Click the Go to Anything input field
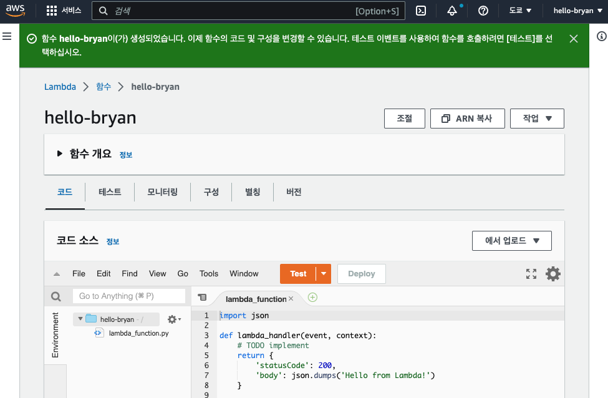 (129, 296)
